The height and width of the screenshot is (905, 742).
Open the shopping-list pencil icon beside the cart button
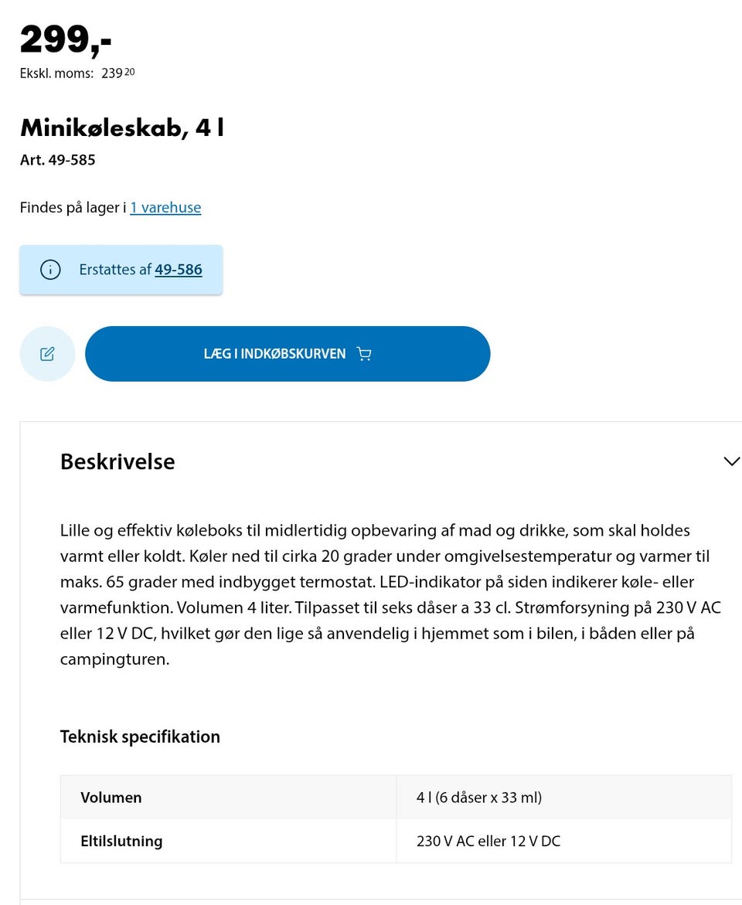tap(47, 353)
